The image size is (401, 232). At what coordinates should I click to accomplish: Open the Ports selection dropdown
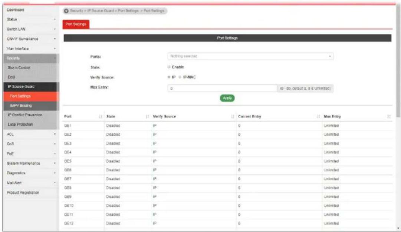click(x=250, y=56)
